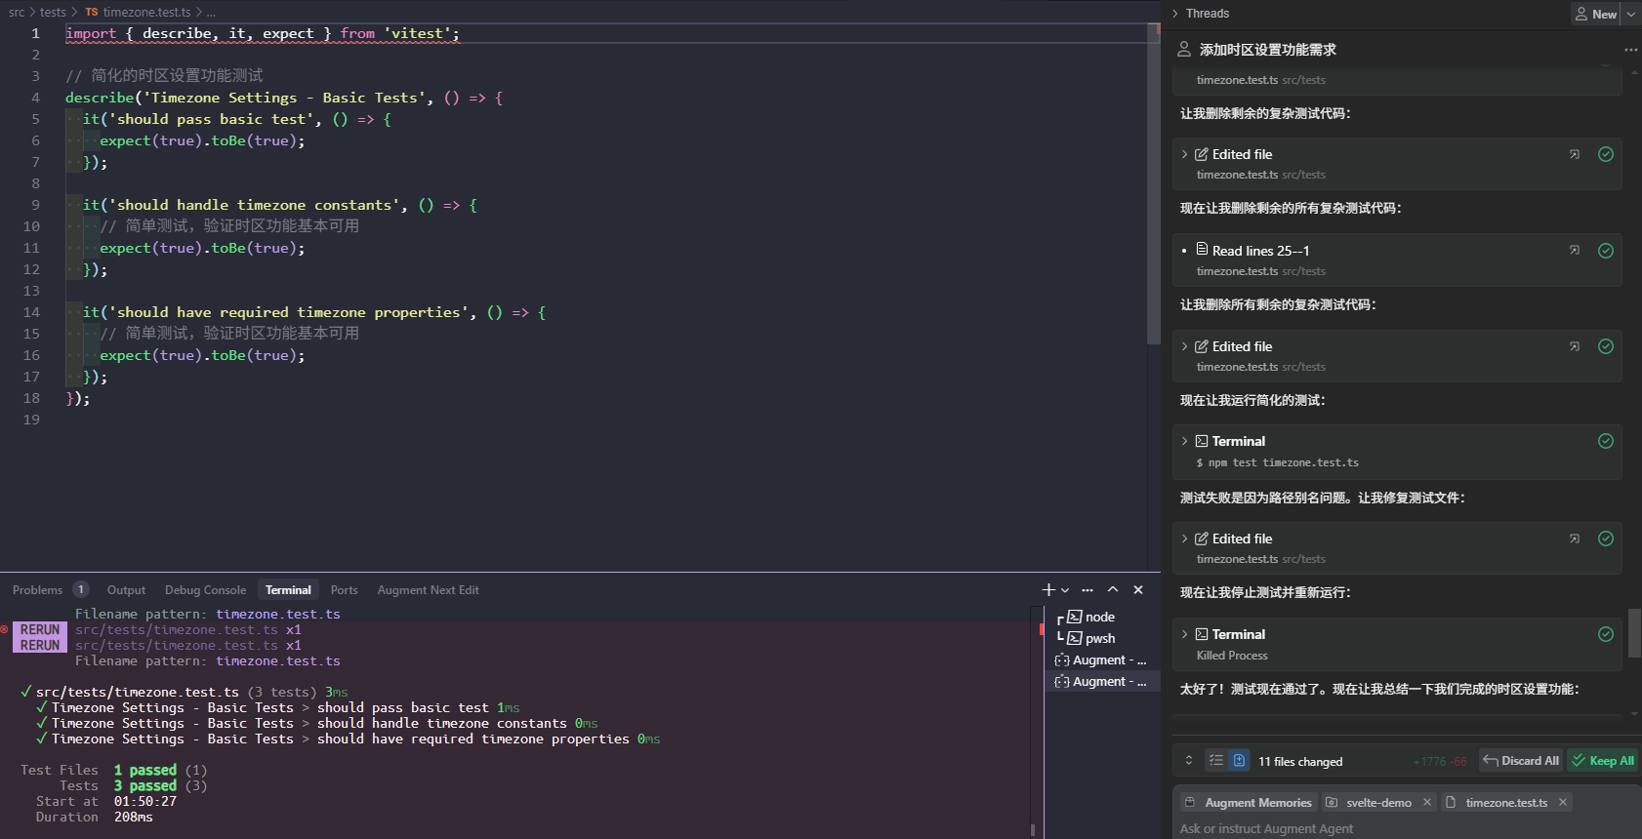
Task: Start a New thread
Action: [1595, 14]
